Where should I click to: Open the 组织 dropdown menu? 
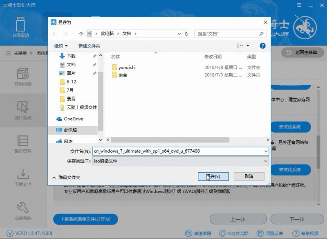pos(61,46)
